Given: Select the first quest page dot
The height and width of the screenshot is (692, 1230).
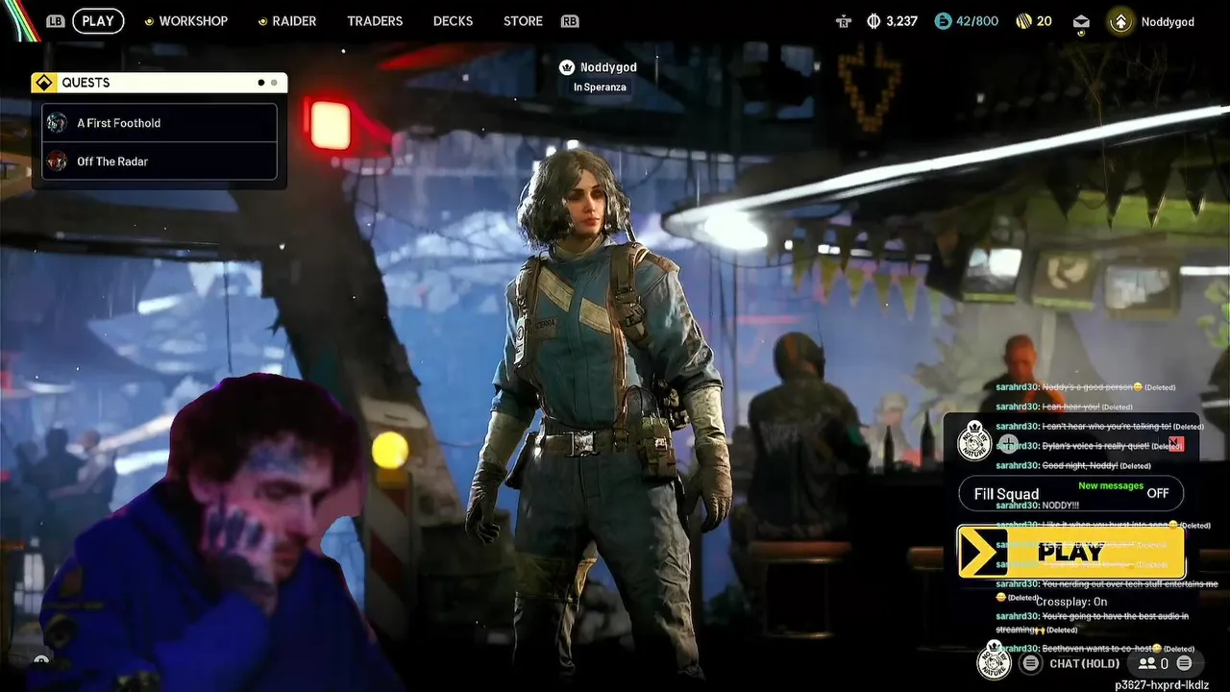Looking at the screenshot, I should tap(260, 83).
